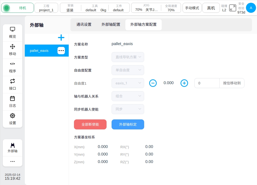The image size is (257, 185).
Task: Click the X(mm) 0.000 value
Action: (103, 147)
